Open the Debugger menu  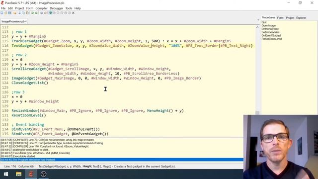pyautogui.click(x=56, y=8)
